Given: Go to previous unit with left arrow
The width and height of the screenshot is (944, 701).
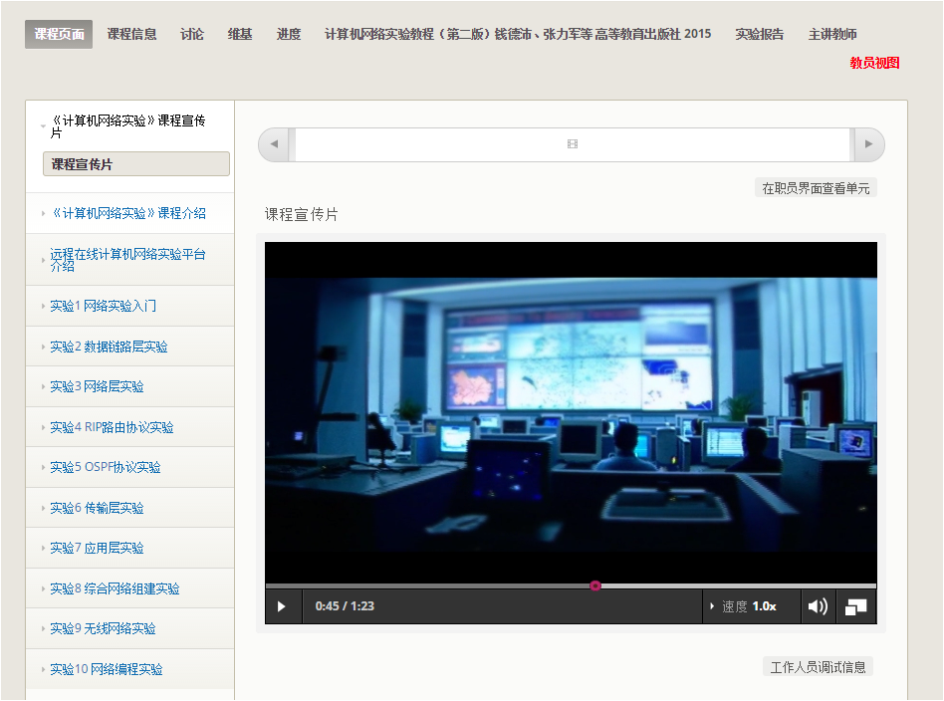Looking at the screenshot, I should click(x=274, y=144).
